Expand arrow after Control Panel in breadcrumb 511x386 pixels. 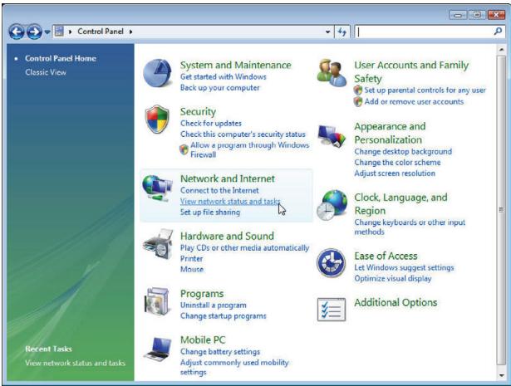(x=130, y=32)
